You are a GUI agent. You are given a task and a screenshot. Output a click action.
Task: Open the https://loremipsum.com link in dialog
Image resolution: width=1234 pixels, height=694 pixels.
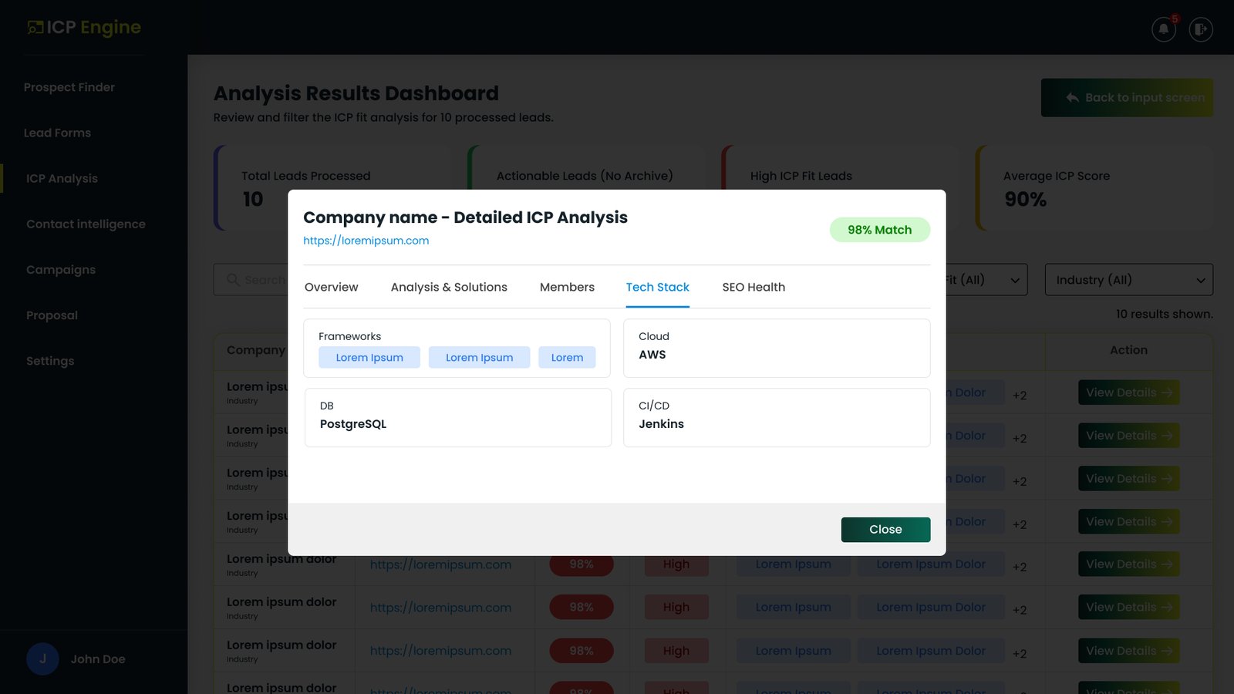[366, 241]
